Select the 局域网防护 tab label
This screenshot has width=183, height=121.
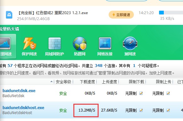[x=54, y=54]
